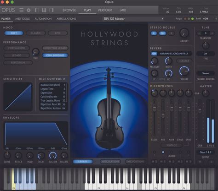Click the Library button below the violin
The height and width of the screenshot is (191, 218).
coord(83,162)
